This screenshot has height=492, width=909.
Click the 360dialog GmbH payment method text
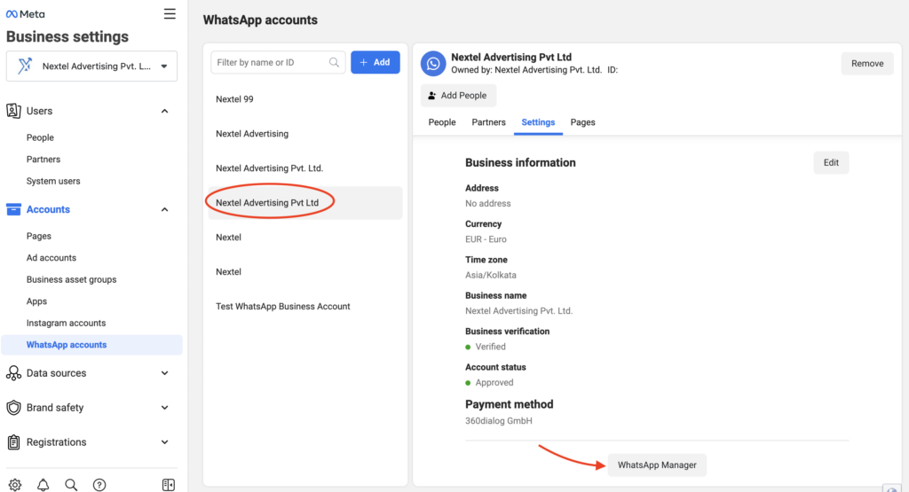point(499,421)
